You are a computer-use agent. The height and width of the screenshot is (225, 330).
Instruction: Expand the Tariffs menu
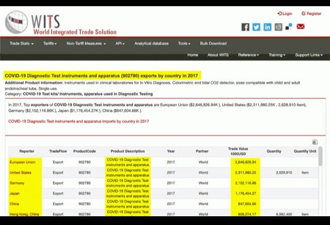click(x=50, y=43)
